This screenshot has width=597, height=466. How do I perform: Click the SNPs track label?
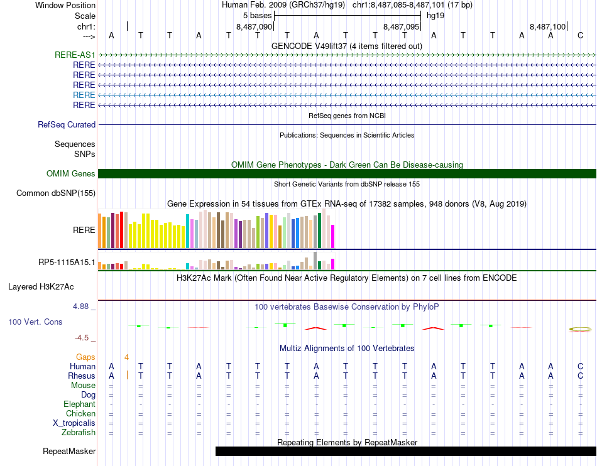(x=85, y=154)
